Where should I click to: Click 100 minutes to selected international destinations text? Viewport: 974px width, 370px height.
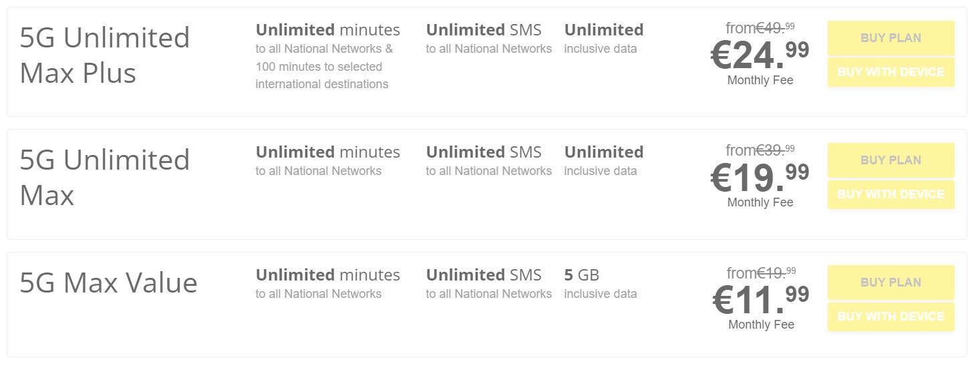point(321,75)
